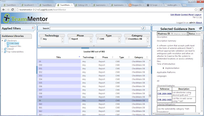Reload the page with refresh icon
Viewport: 204px width, 116px height.
pos(12,10)
